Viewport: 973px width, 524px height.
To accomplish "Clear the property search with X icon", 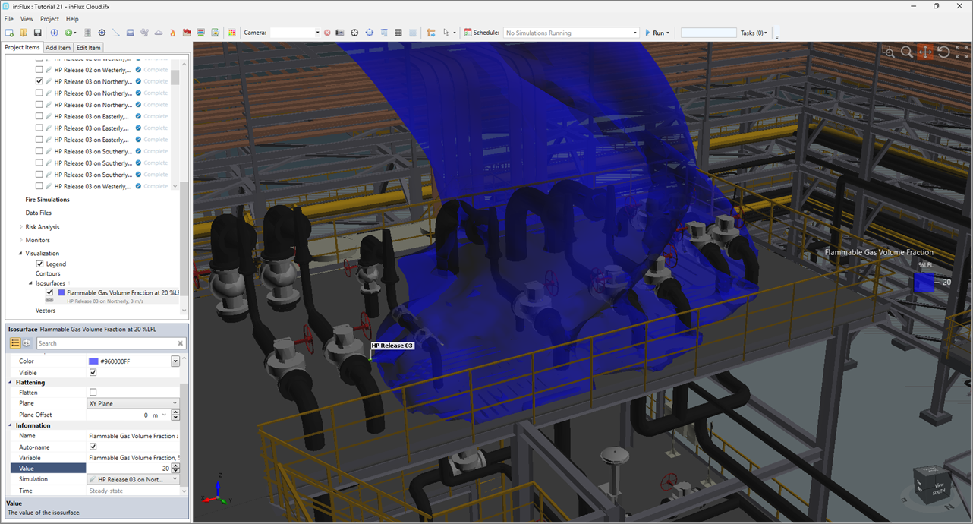I will pos(181,343).
